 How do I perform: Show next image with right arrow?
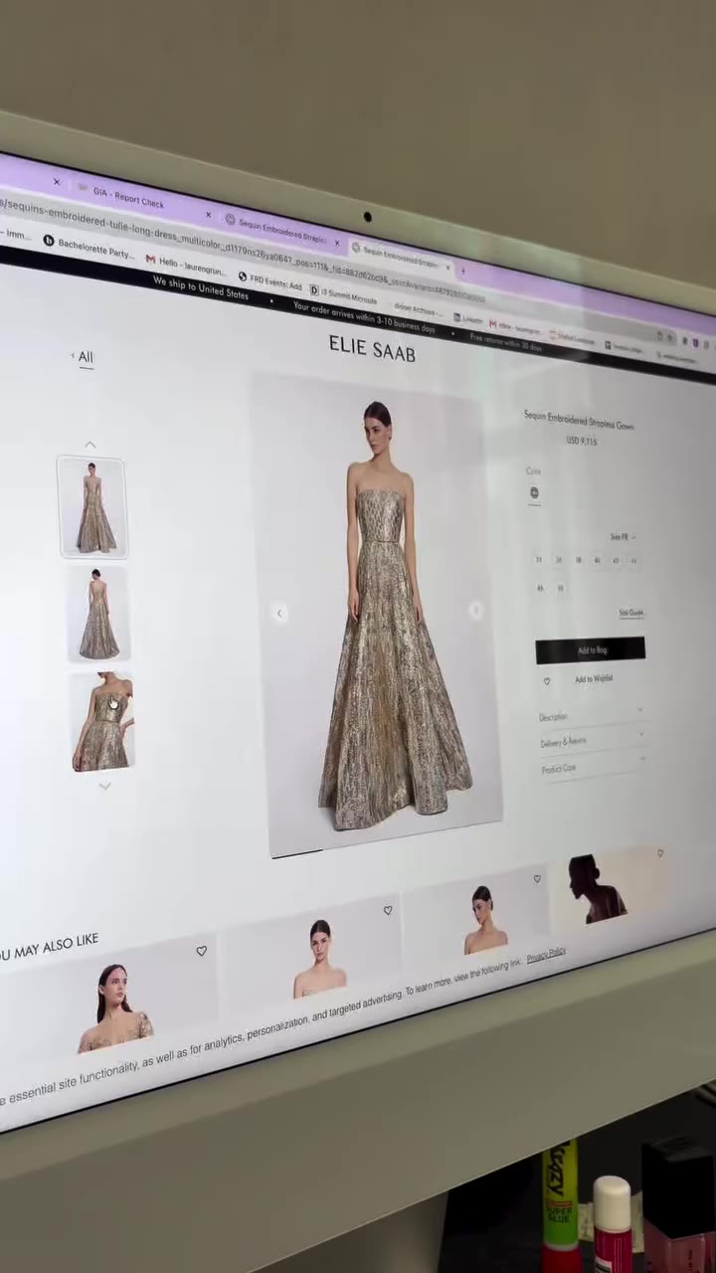tap(475, 610)
